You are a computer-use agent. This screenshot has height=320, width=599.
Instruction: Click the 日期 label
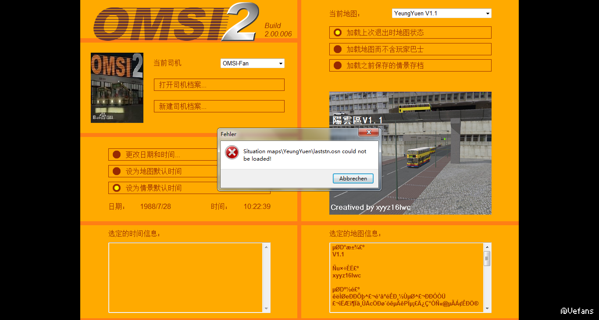coord(117,206)
